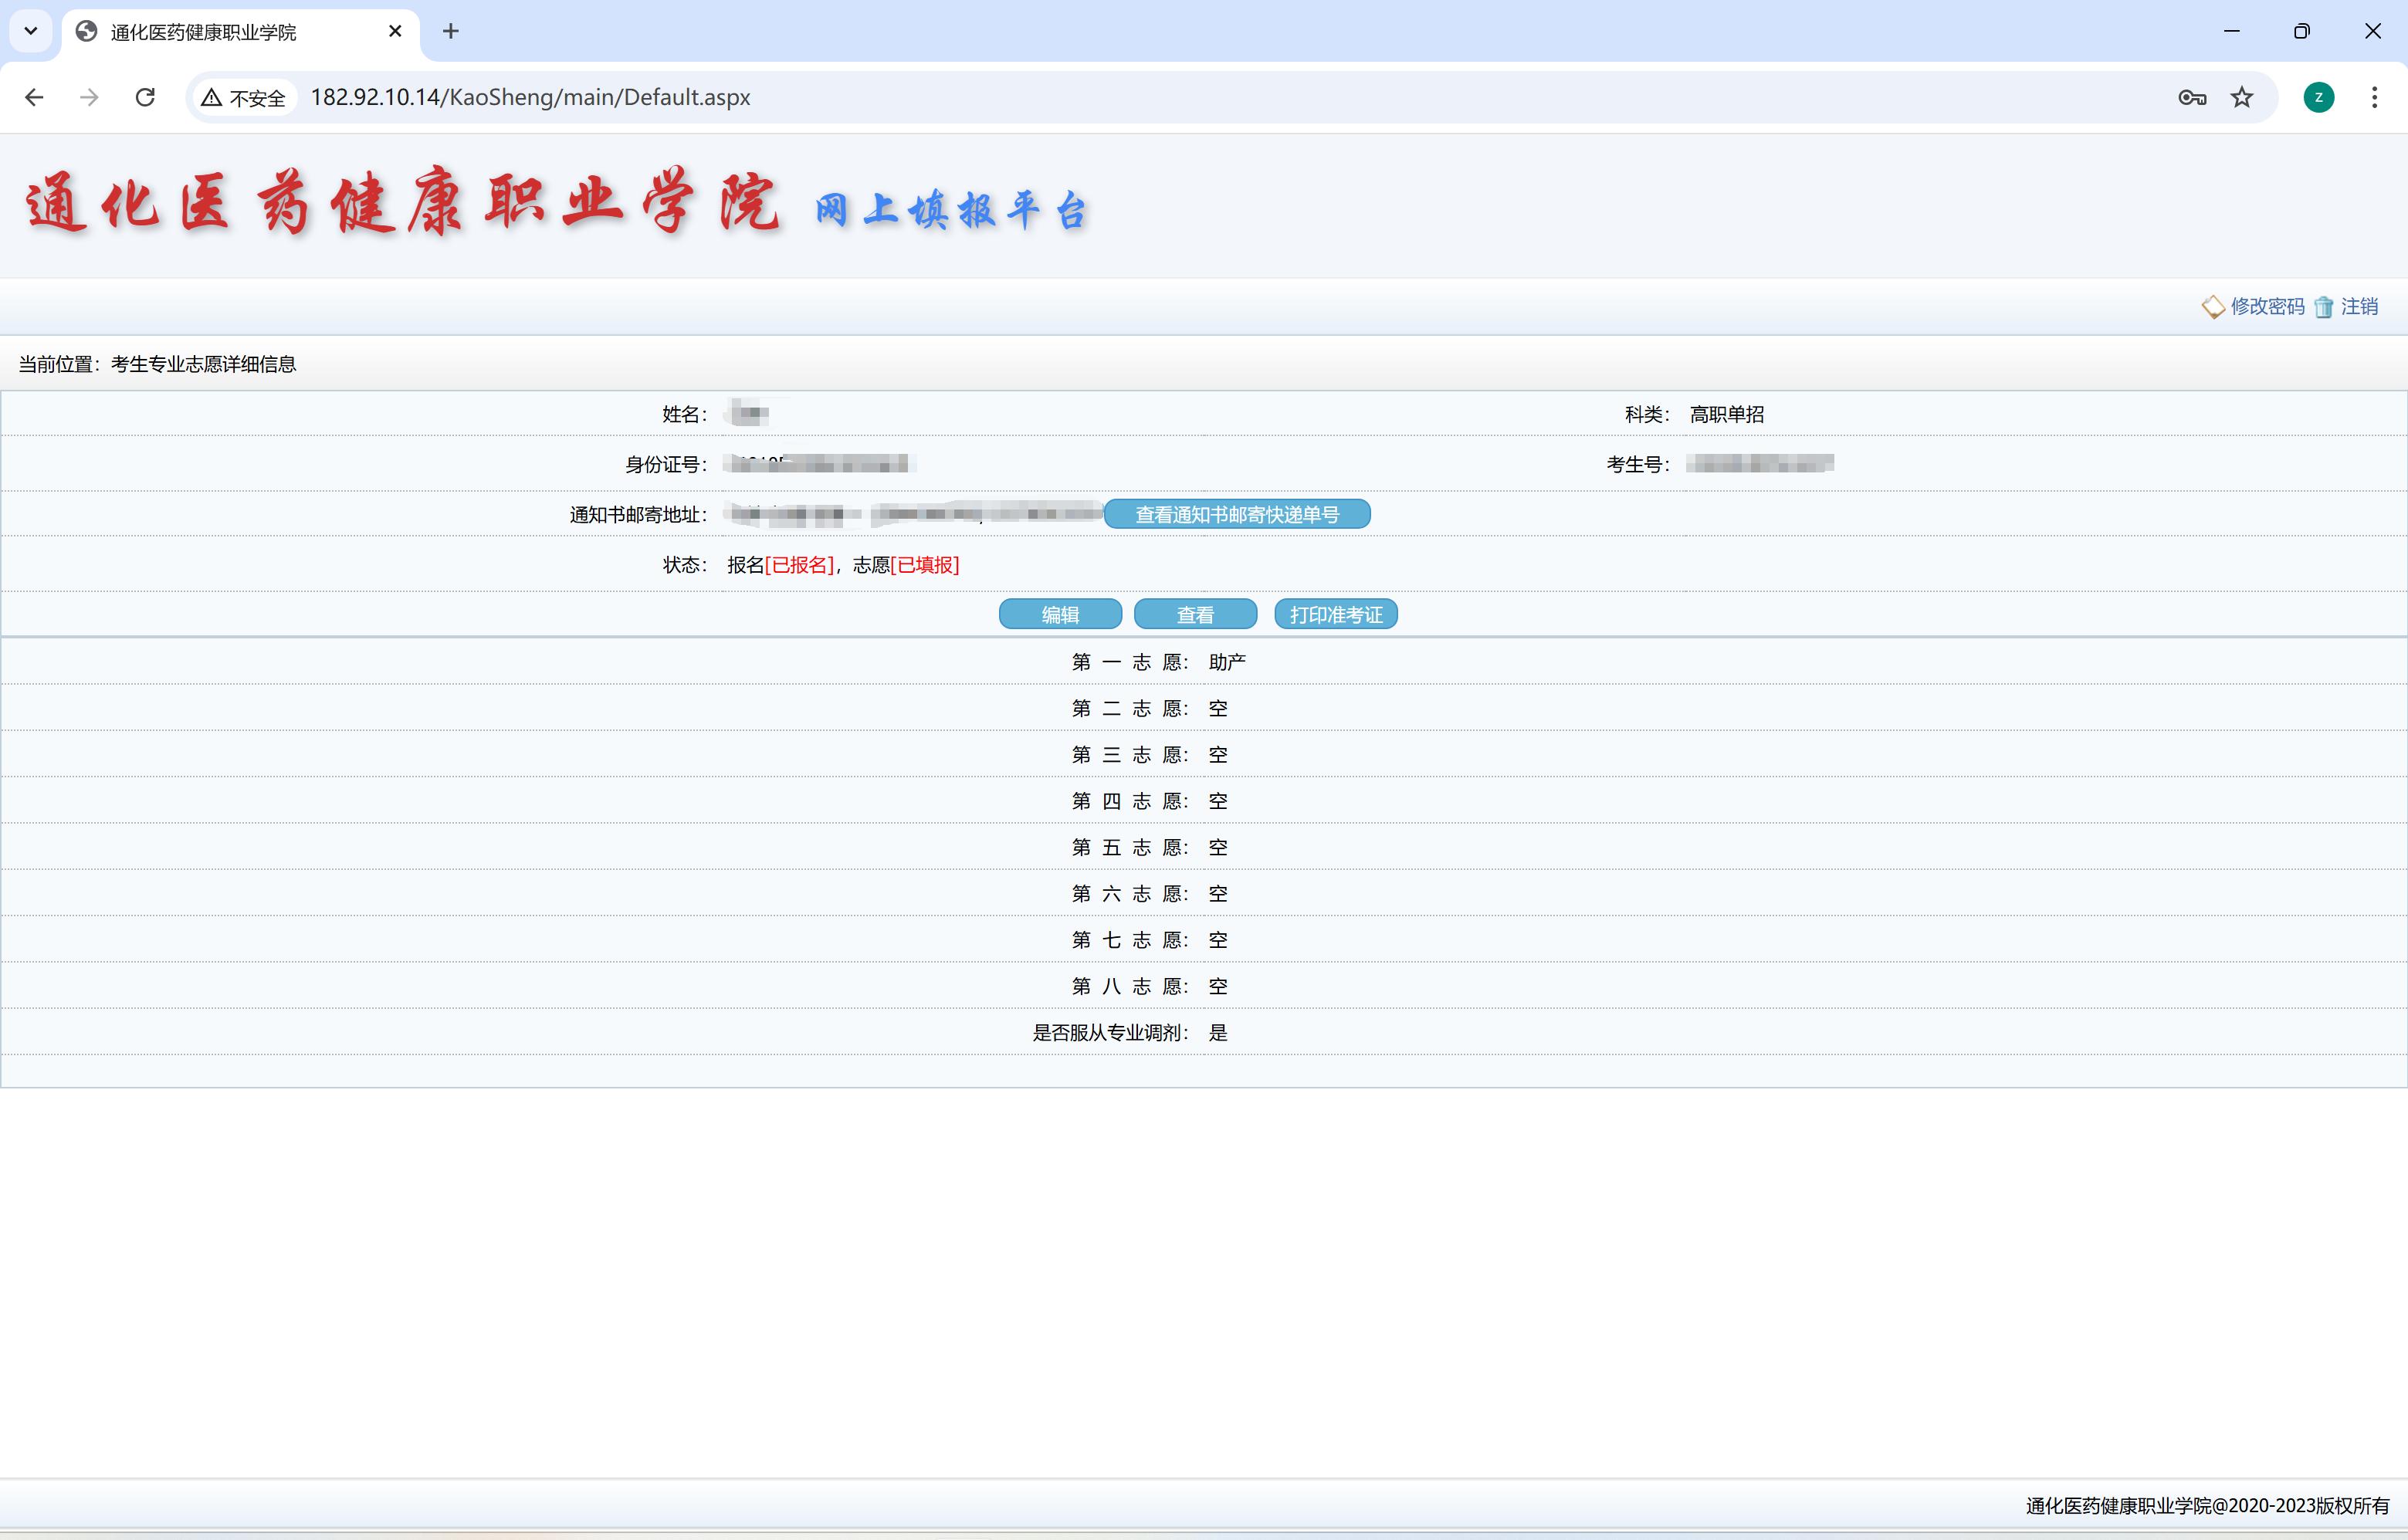Viewport: 2408px width, 1540px height.
Task: Click the 第八志愿 row label
Action: point(1130,986)
